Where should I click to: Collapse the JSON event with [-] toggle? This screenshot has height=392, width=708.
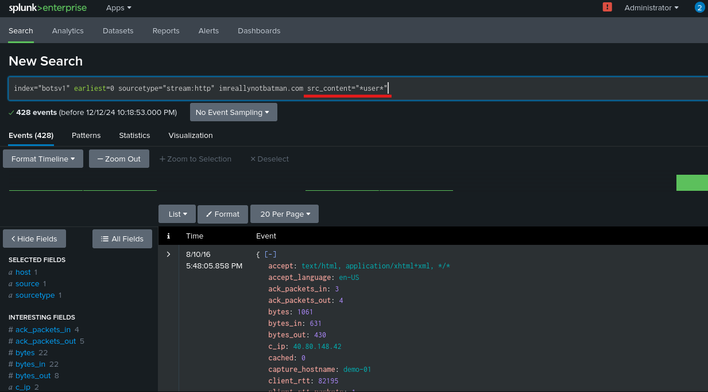click(x=270, y=254)
